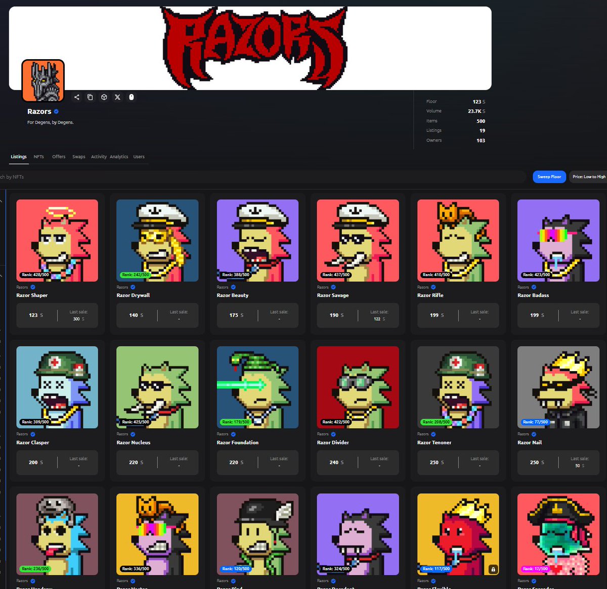The width and height of the screenshot is (607, 589).
Task: Open the Price: Low to High sort dropdown
Action: 588,176
